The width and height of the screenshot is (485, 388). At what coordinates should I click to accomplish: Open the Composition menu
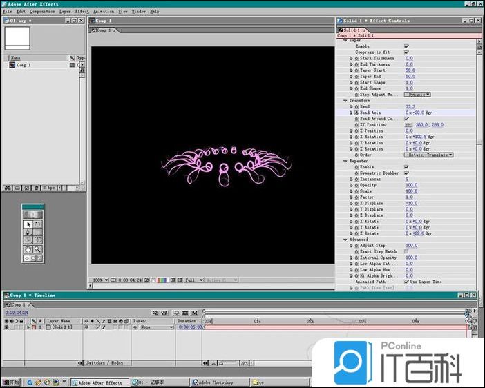(x=43, y=12)
